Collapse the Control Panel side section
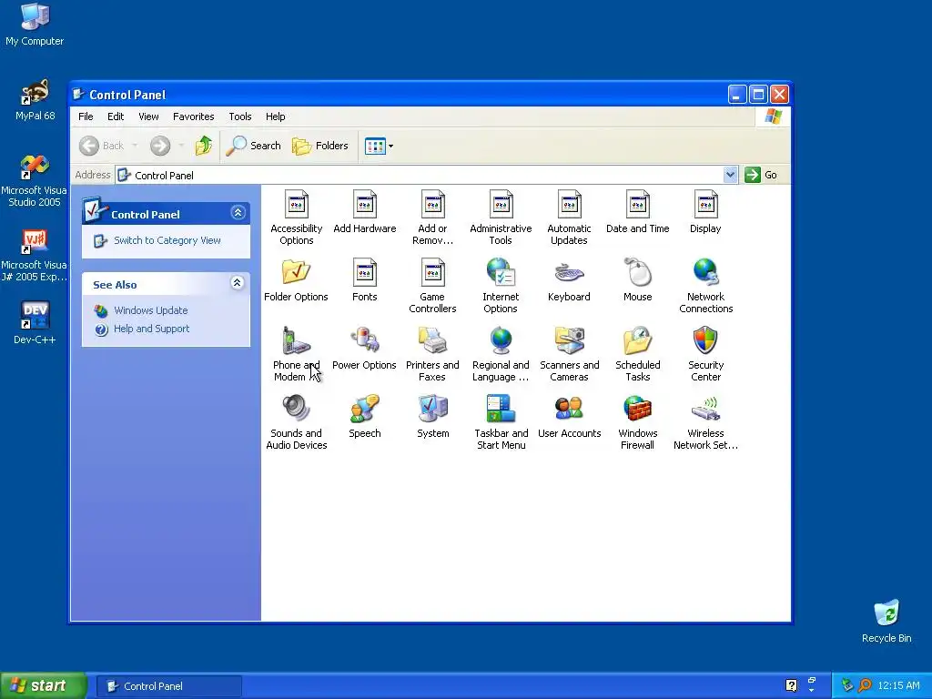The height and width of the screenshot is (699, 932). click(x=238, y=213)
